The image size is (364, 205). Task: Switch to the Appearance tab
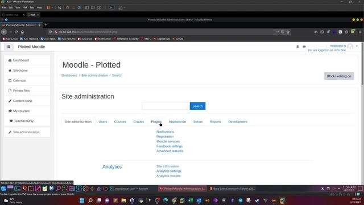177,121
